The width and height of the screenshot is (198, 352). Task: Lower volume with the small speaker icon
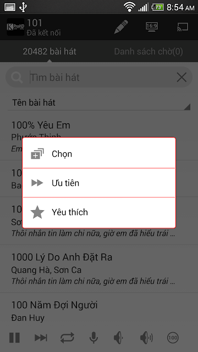click(x=119, y=337)
